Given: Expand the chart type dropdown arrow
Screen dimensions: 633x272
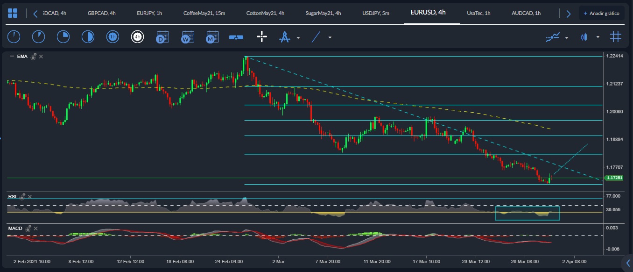Looking at the screenshot, I should point(598,37).
